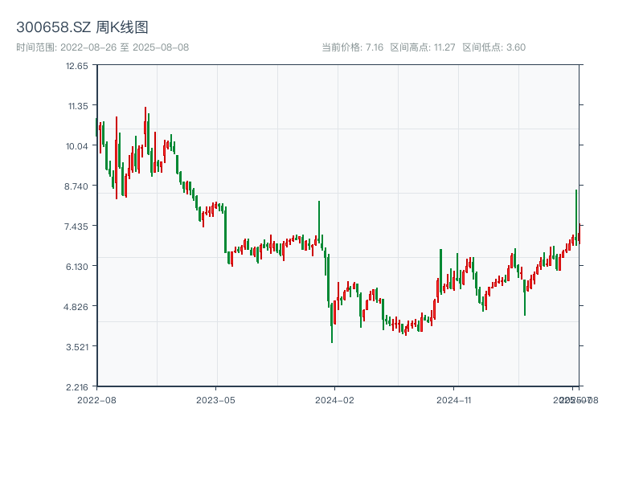Click the 2.216 y-axis price label
643x482 pixels.
77,387
